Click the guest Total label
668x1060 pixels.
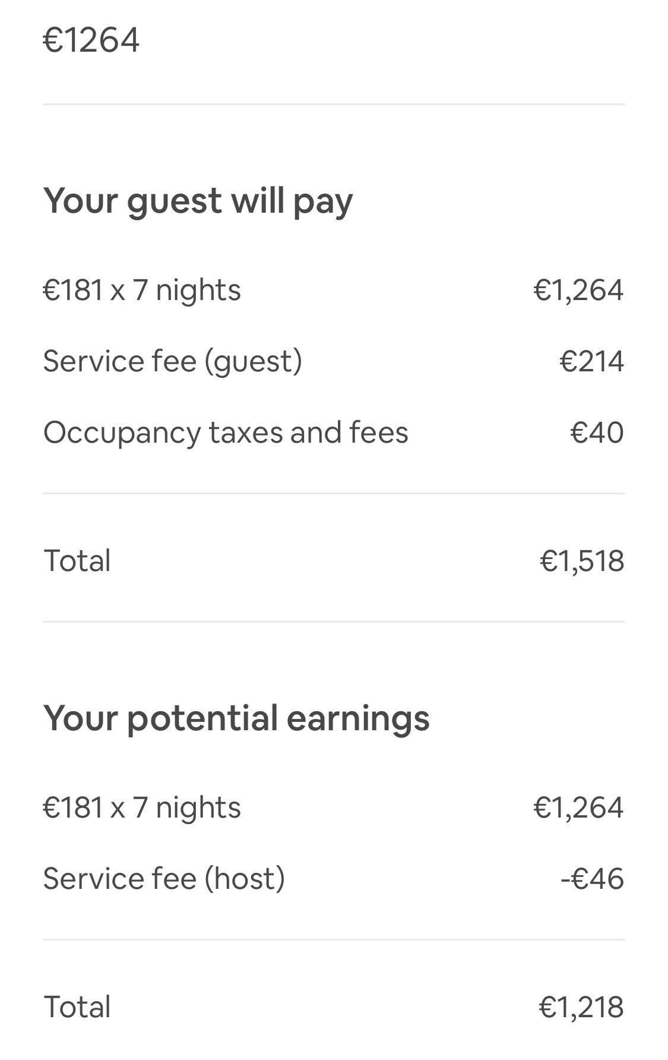click(x=77, y=560)
